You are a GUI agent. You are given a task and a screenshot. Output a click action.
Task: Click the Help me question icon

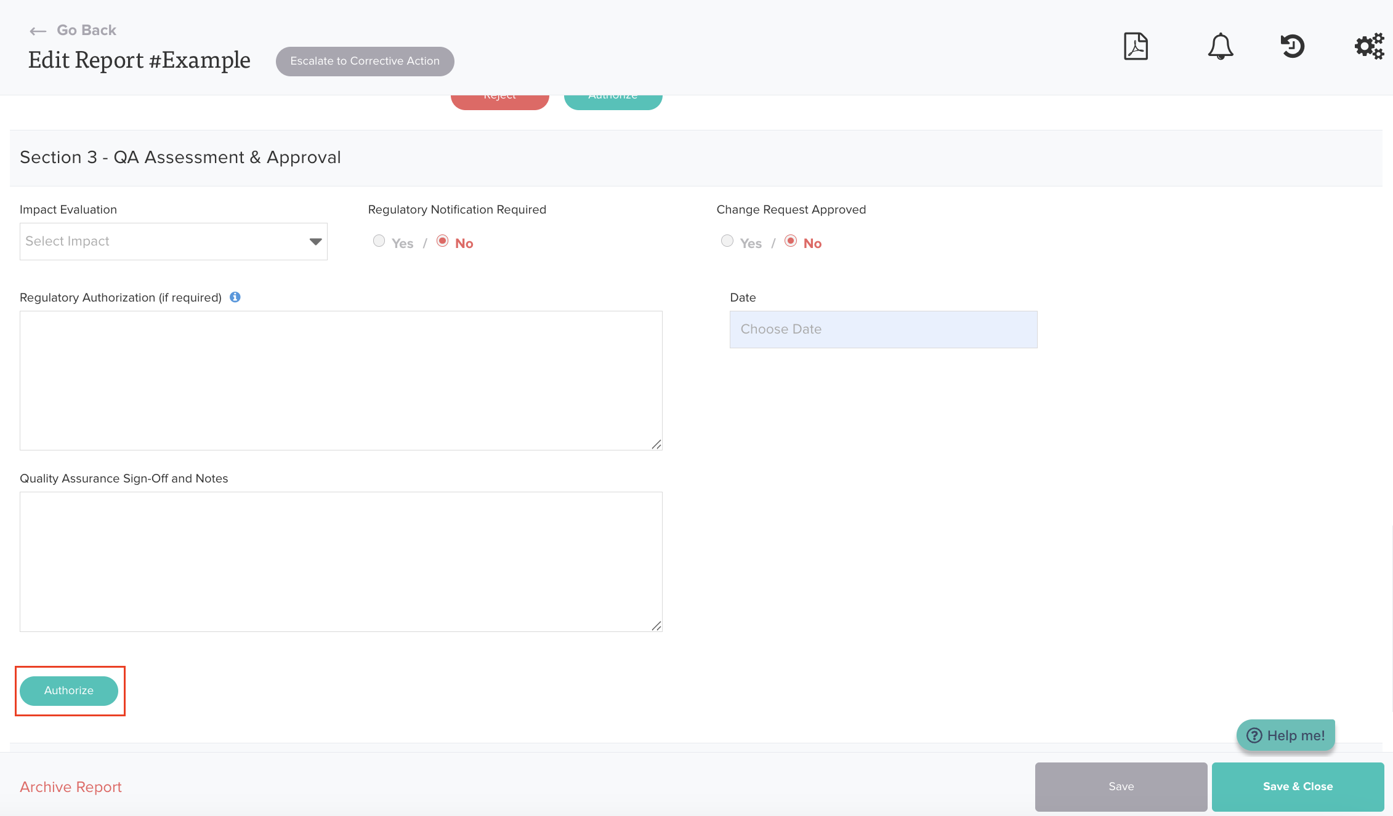click(x=1254, y=735)
